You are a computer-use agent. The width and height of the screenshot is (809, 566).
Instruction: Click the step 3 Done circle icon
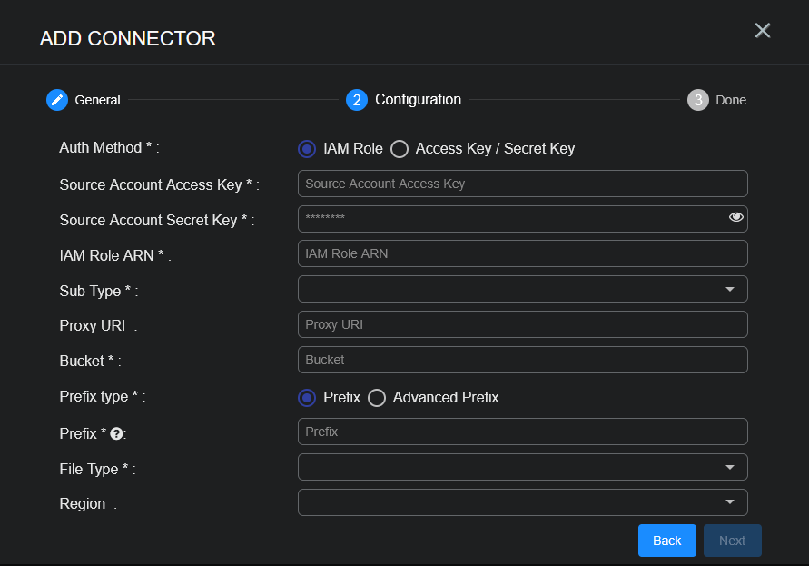click(x=697, y=100)
